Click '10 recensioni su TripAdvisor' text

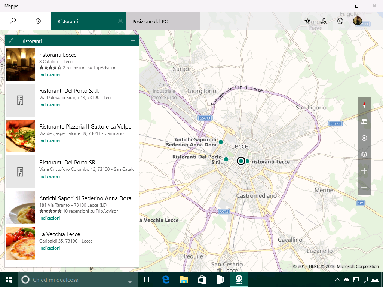point(91,211)
